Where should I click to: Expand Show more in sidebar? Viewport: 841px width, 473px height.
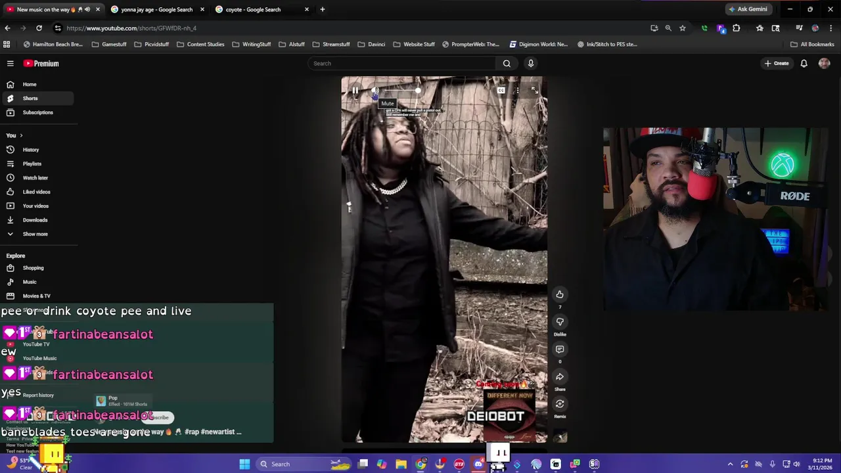tap(37, 234)
